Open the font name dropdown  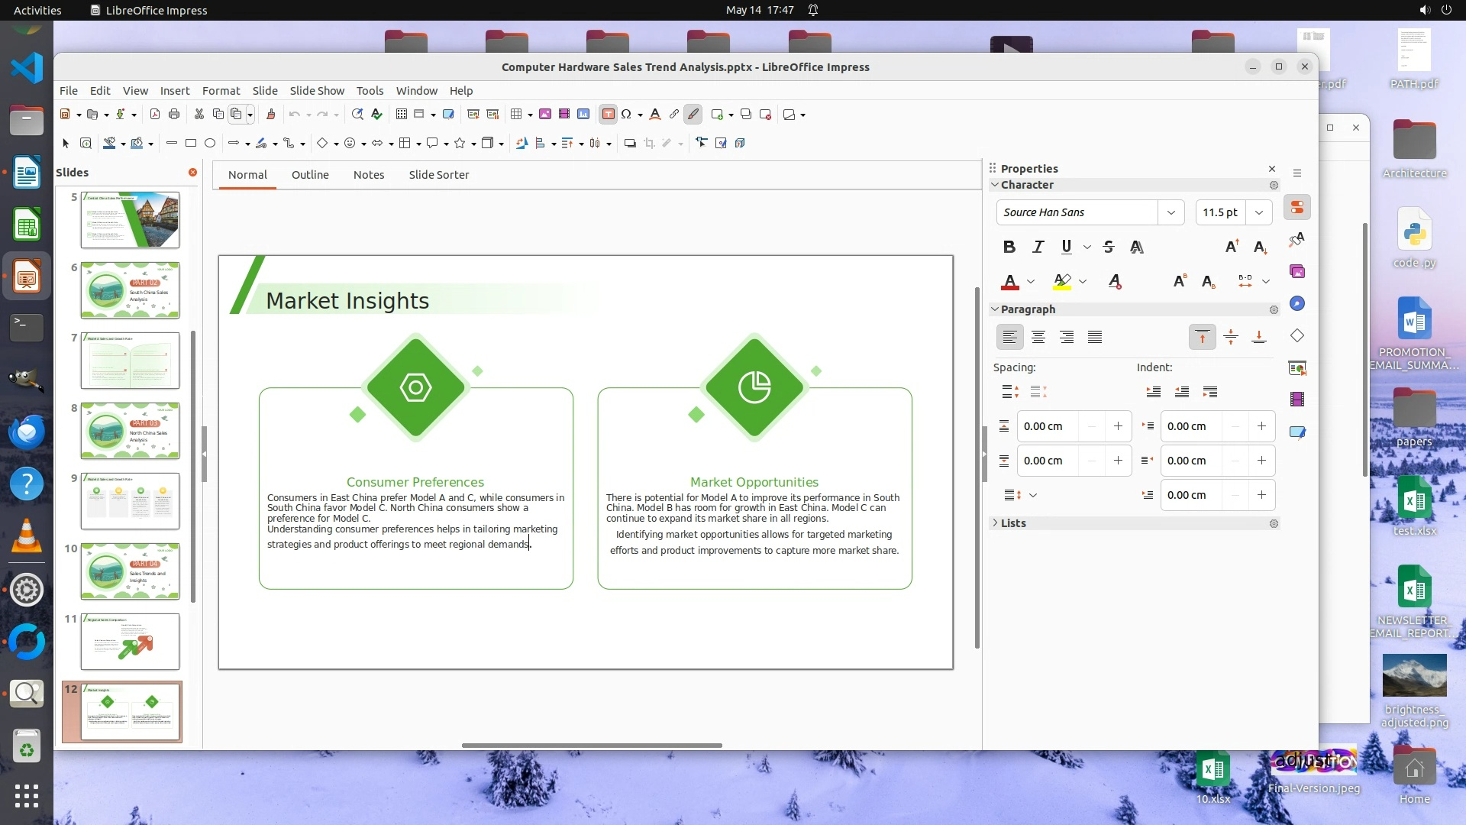tap(1171, 212)
